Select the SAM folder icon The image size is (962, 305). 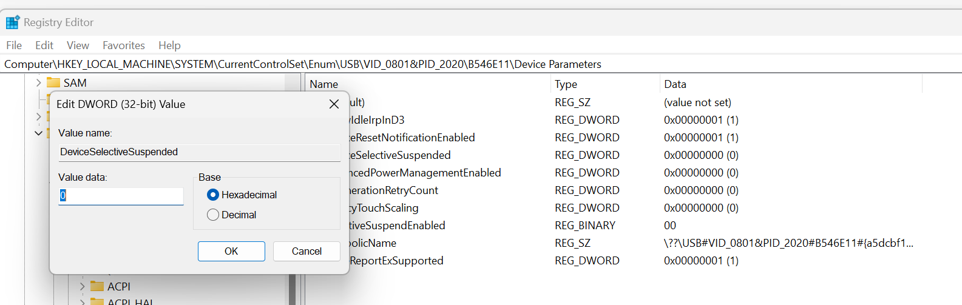[53, 83]
